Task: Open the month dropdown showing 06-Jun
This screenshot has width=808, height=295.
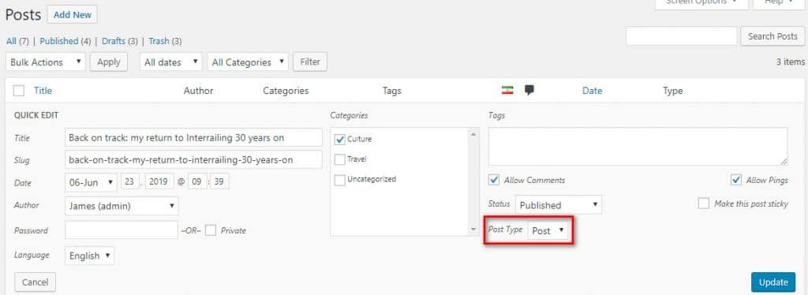Action: (92, 182)
